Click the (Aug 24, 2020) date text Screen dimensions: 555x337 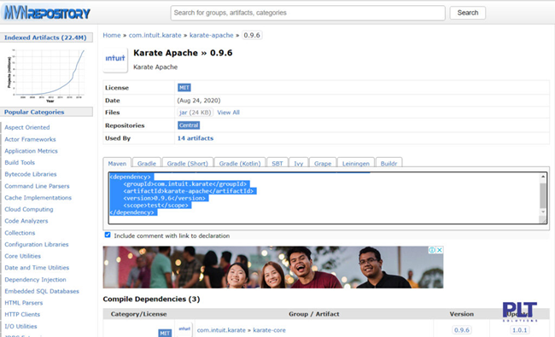[199, 101]
